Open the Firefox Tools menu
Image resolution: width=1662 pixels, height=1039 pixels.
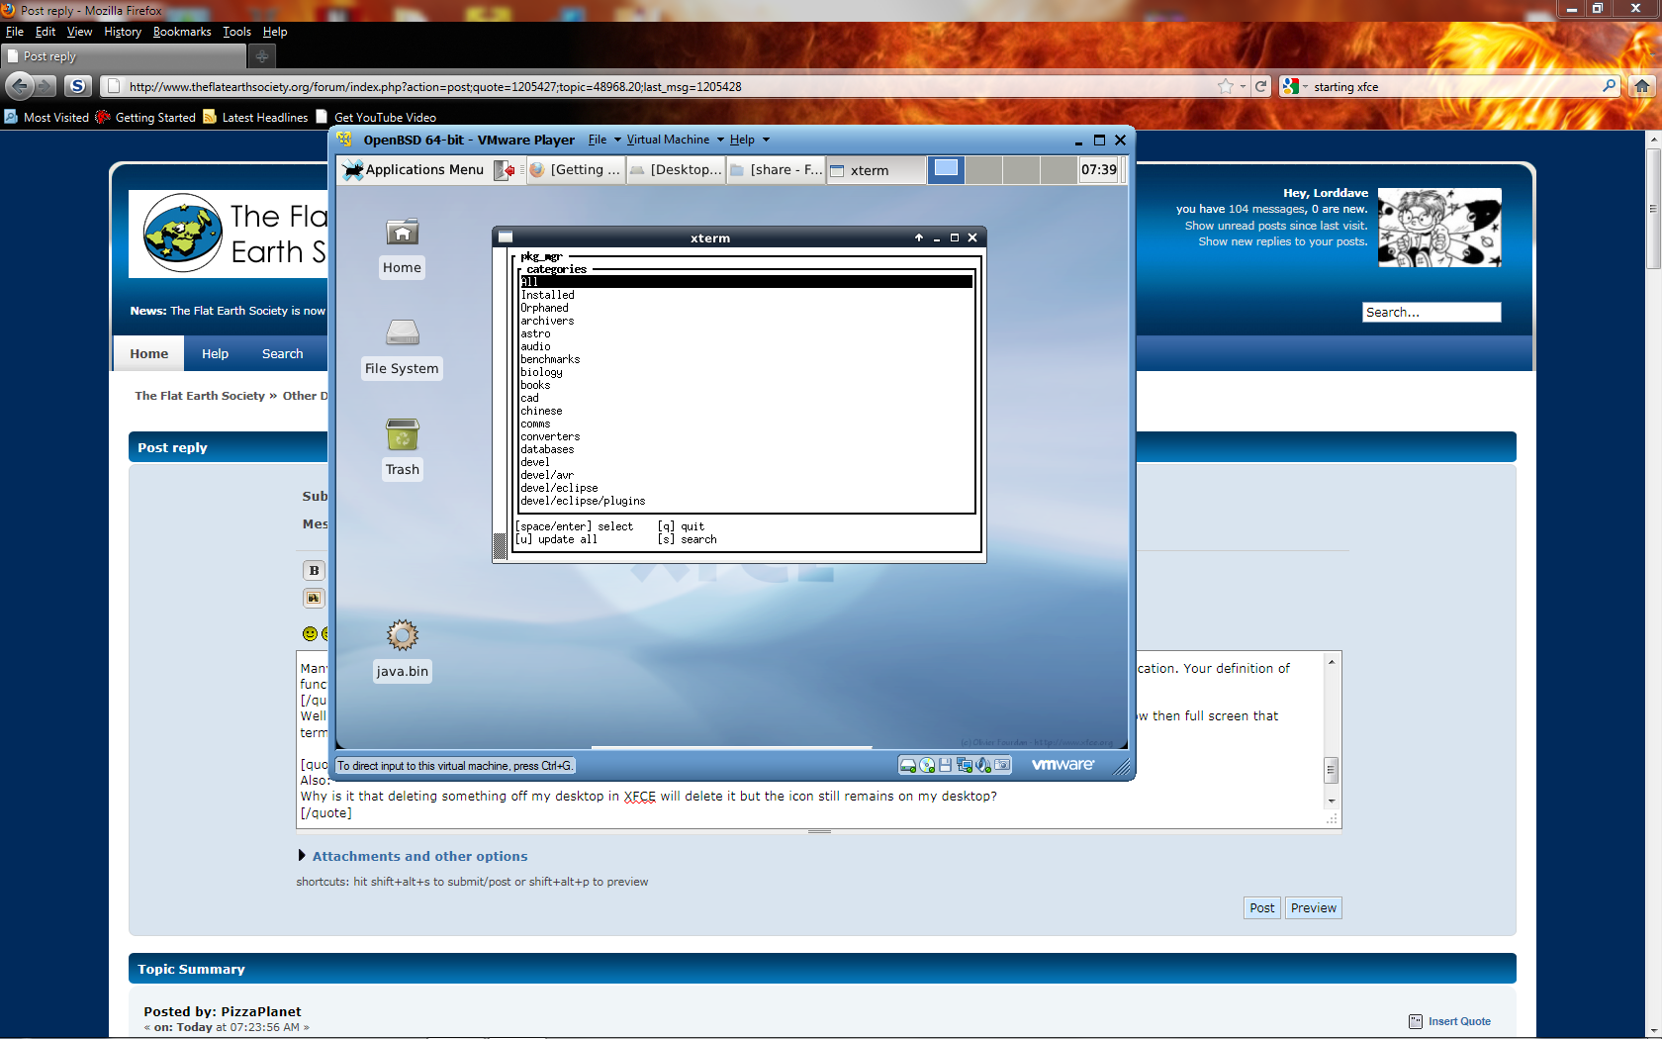[x=236, y=32]
